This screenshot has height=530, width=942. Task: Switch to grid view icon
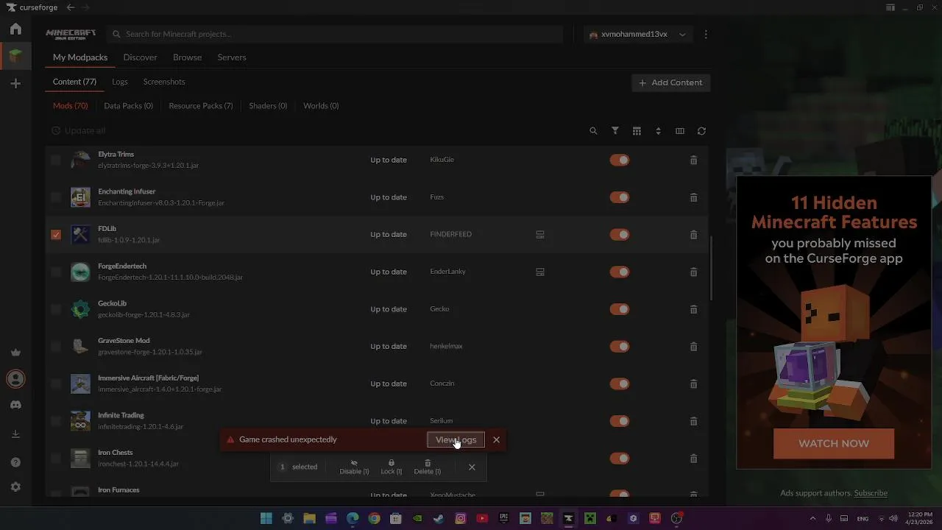[637, 131]
